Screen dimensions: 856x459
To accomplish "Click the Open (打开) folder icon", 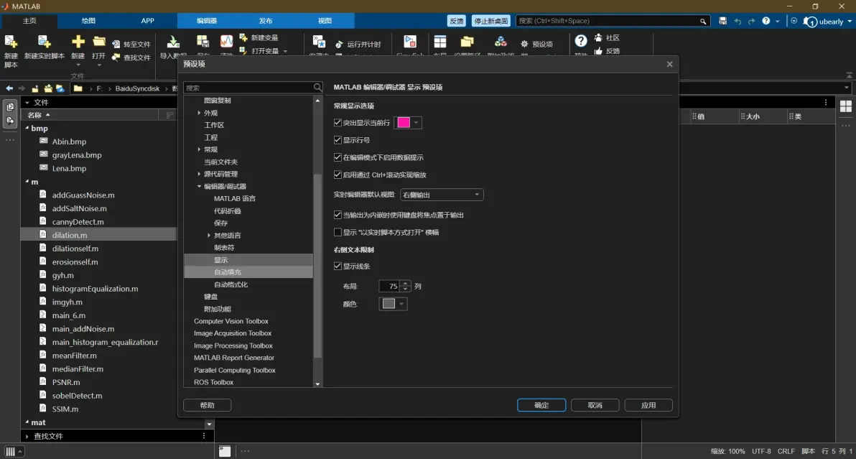I will [x=99, y=42].
